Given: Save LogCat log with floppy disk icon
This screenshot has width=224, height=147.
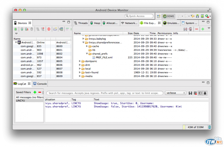Looking at the screenshot, I should [190, 93].
